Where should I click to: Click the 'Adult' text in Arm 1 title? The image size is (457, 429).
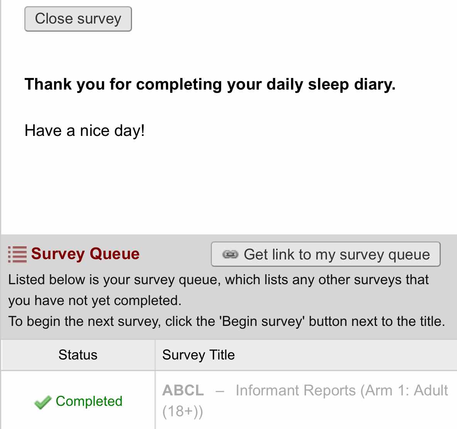click(x=431, y=390)
